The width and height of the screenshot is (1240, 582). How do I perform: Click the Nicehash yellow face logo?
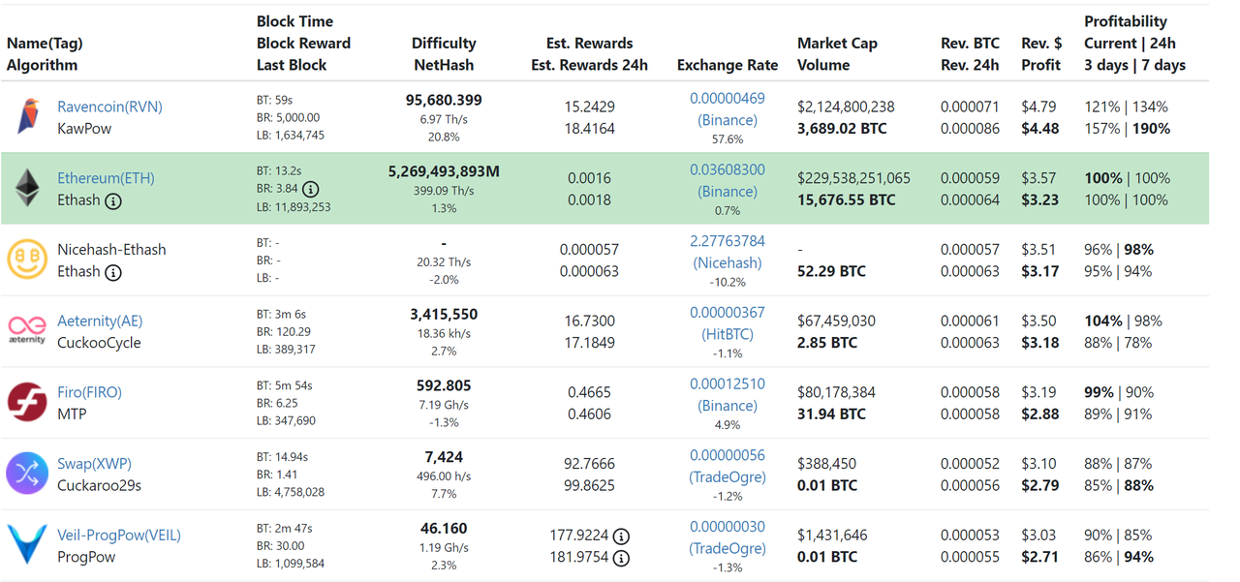pos(27,260)
